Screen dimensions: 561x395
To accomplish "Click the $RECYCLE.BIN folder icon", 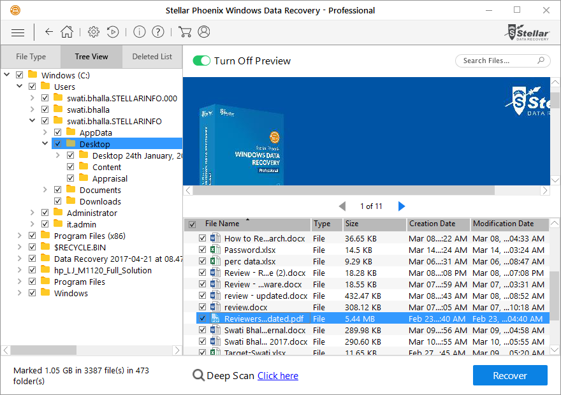I will (45, 247).
